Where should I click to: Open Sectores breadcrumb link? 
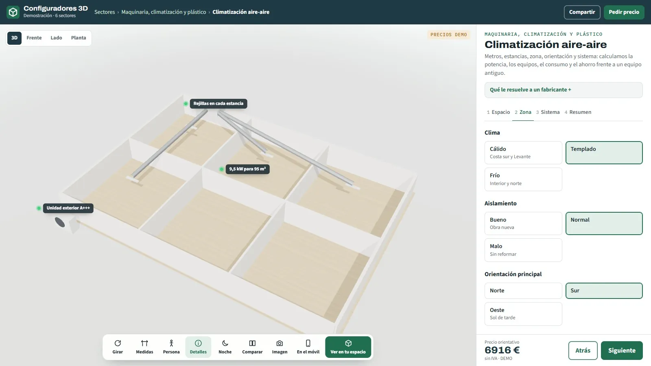(x=105, y=12)
